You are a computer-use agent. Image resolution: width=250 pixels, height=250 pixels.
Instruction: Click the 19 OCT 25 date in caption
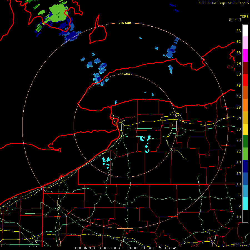click(152, 248)
